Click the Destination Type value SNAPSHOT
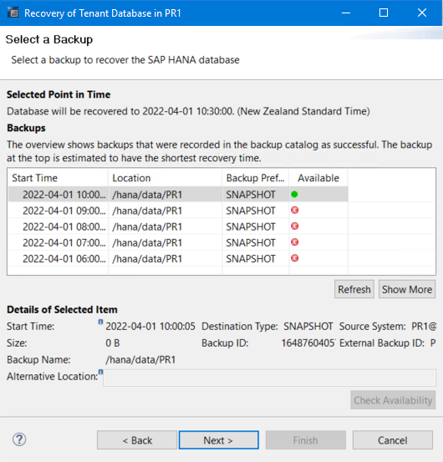This screenshot has width=443, height=462. [x=308, y=327]
